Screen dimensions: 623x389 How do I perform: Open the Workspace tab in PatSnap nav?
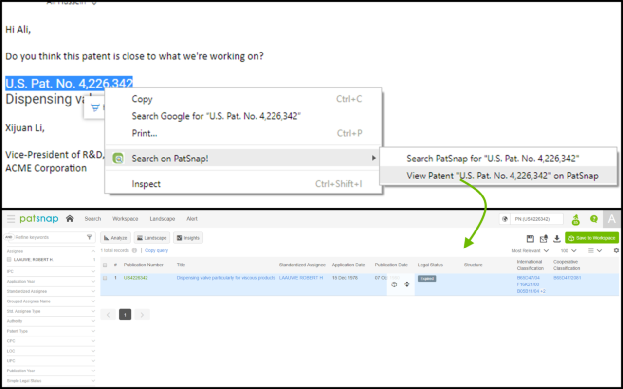coord(125,219)
